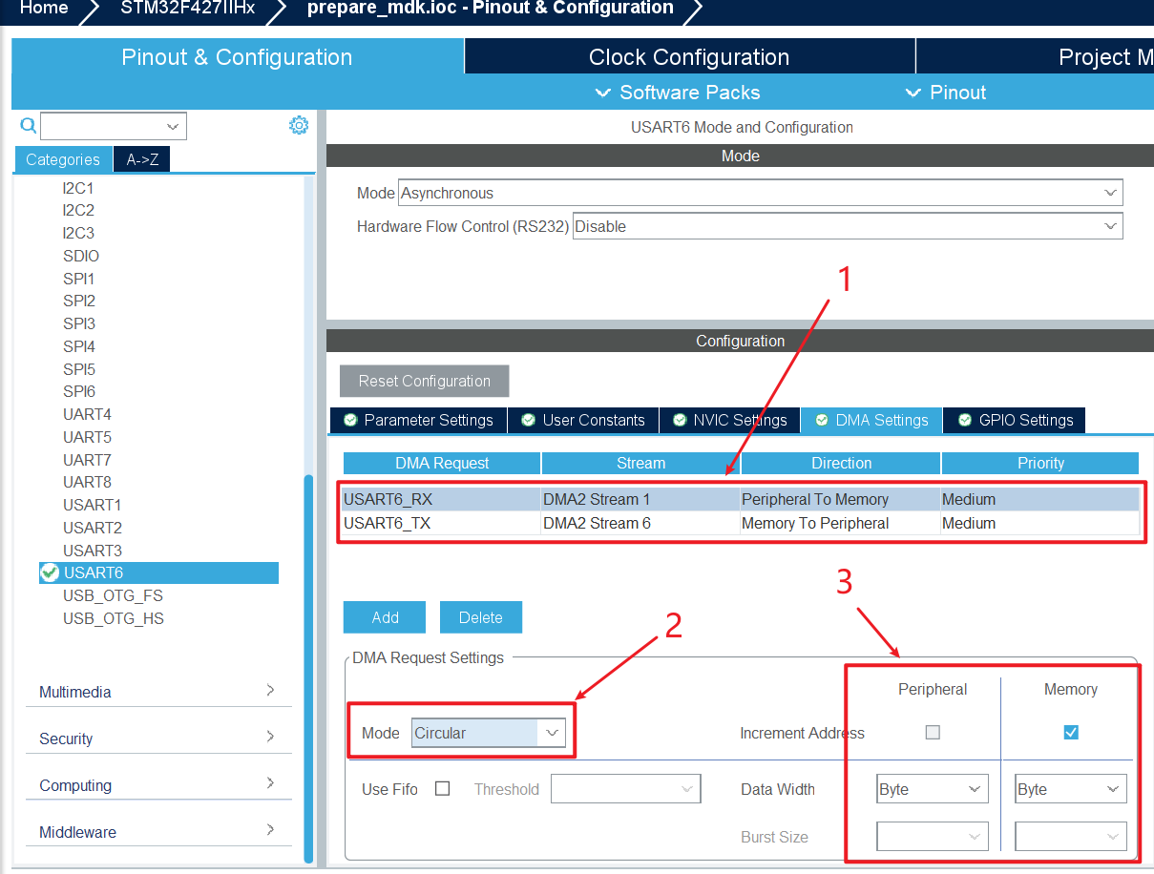
Task: Select USB_OTG_HS in the list
Action: [x=114, y=618]
